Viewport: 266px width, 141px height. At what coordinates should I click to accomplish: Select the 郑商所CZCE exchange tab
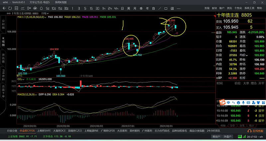tap(75, 131)
